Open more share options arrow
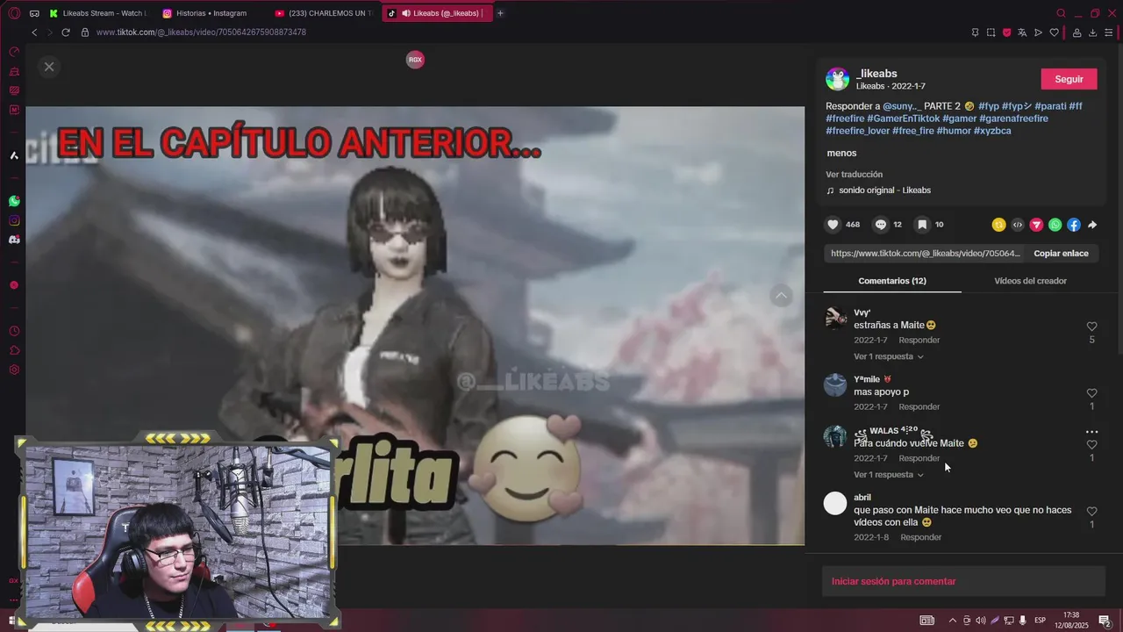Screen dimensions: 1123x632 pyautogui.click(x=1092, y=225)
